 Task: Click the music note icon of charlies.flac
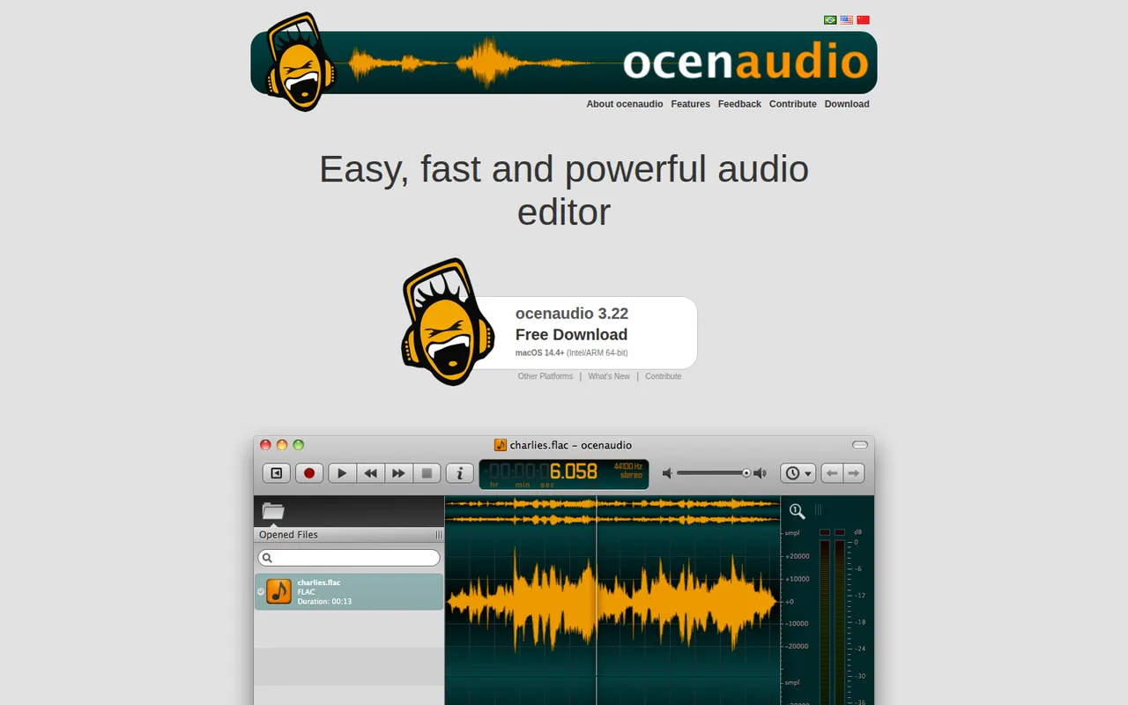tap(278, 591)
